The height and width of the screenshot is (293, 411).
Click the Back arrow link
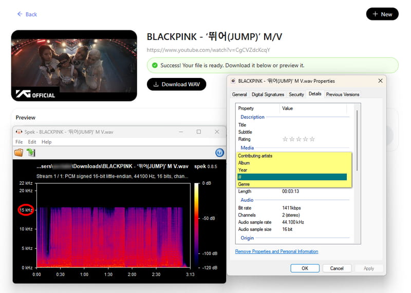point(27,14)
